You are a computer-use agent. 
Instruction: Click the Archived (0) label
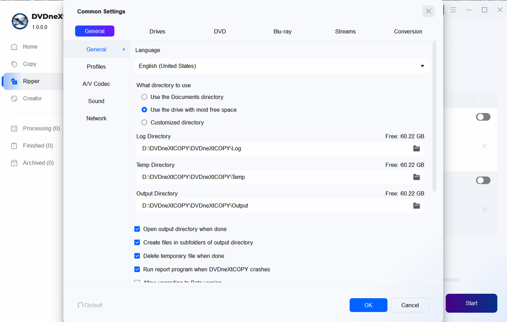point(38,163)
